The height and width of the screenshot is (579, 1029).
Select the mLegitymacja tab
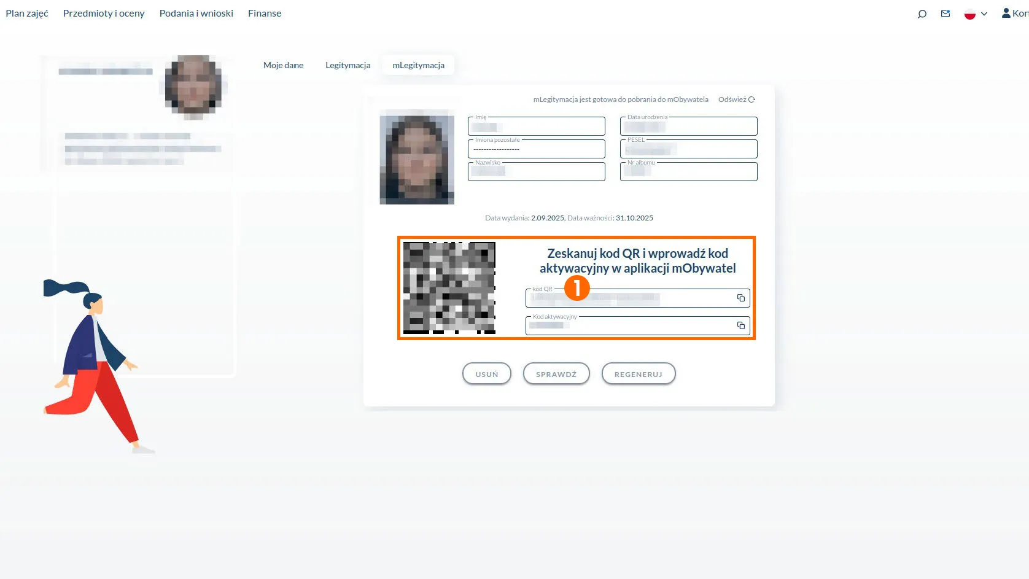coord(419,65)
